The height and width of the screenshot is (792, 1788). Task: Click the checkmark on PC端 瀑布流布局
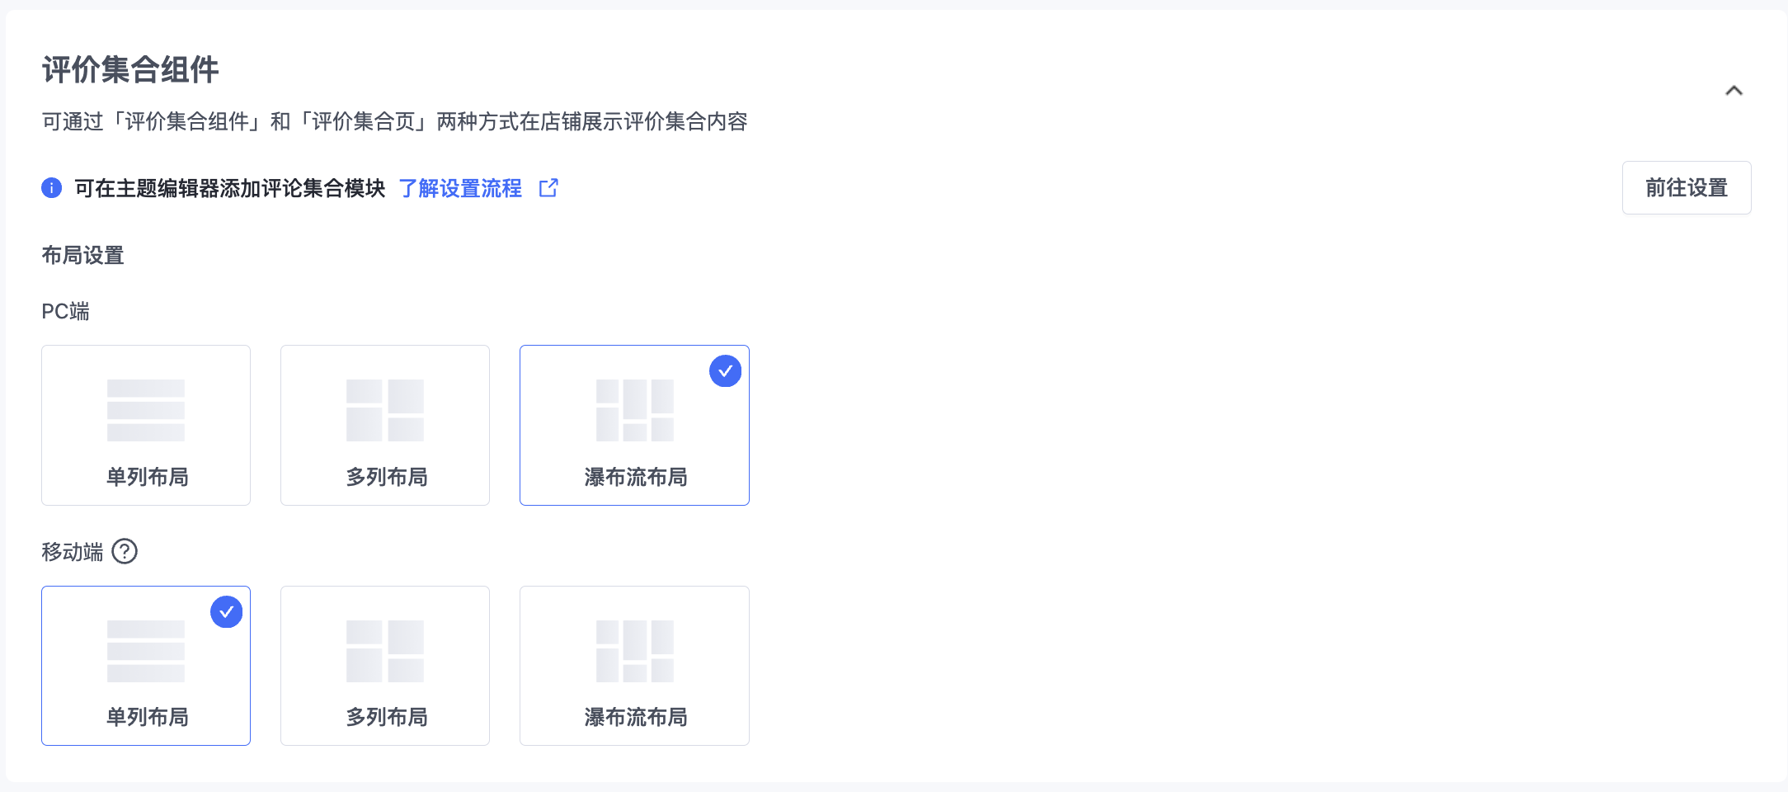(726, 371)
